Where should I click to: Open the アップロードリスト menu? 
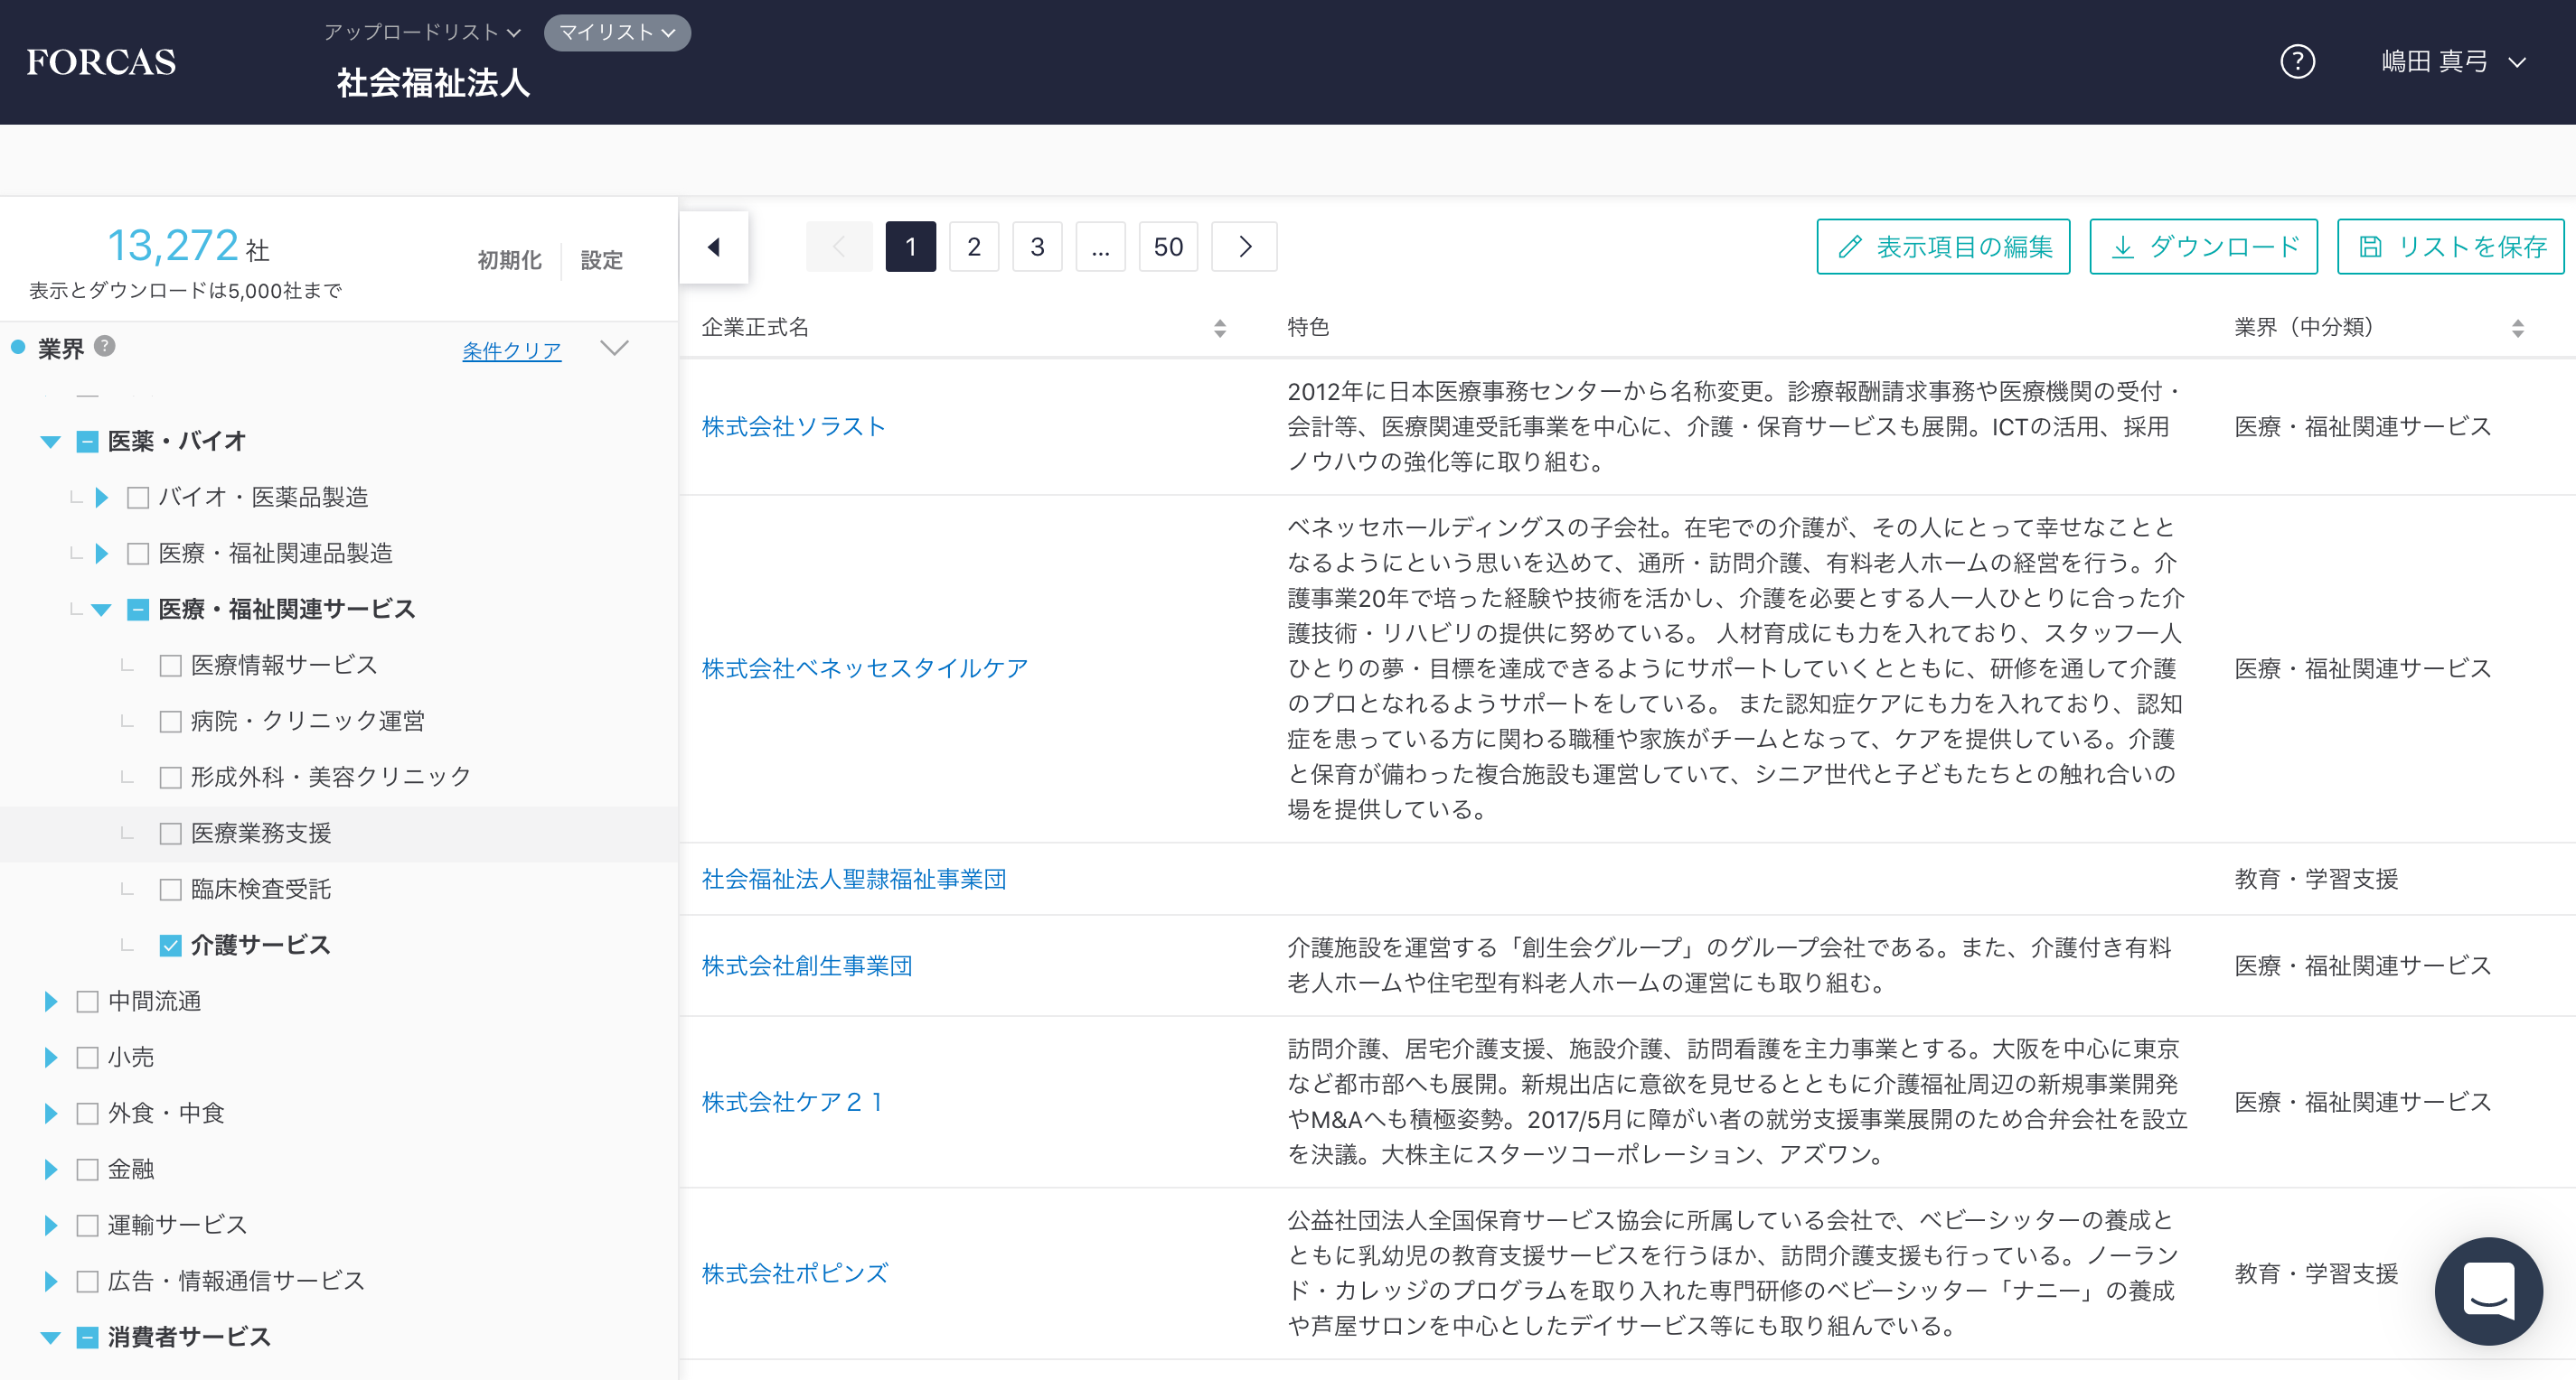(x=422, y=32)
